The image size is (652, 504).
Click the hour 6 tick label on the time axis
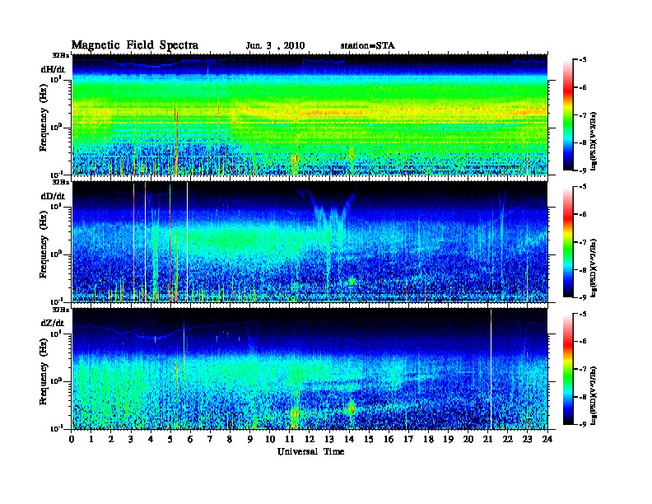[190, 439]
